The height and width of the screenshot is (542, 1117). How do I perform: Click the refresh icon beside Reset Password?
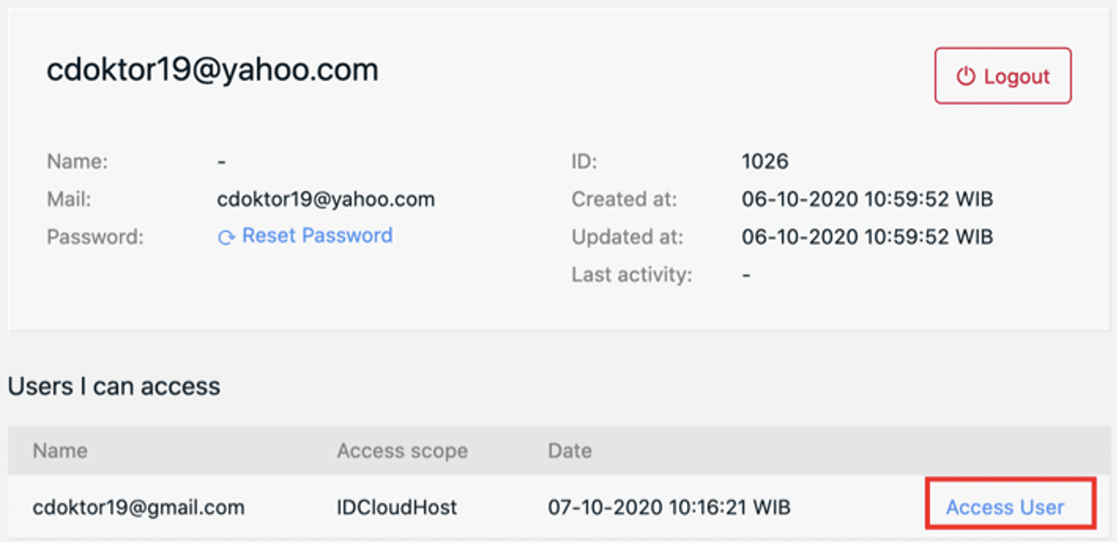226,237
